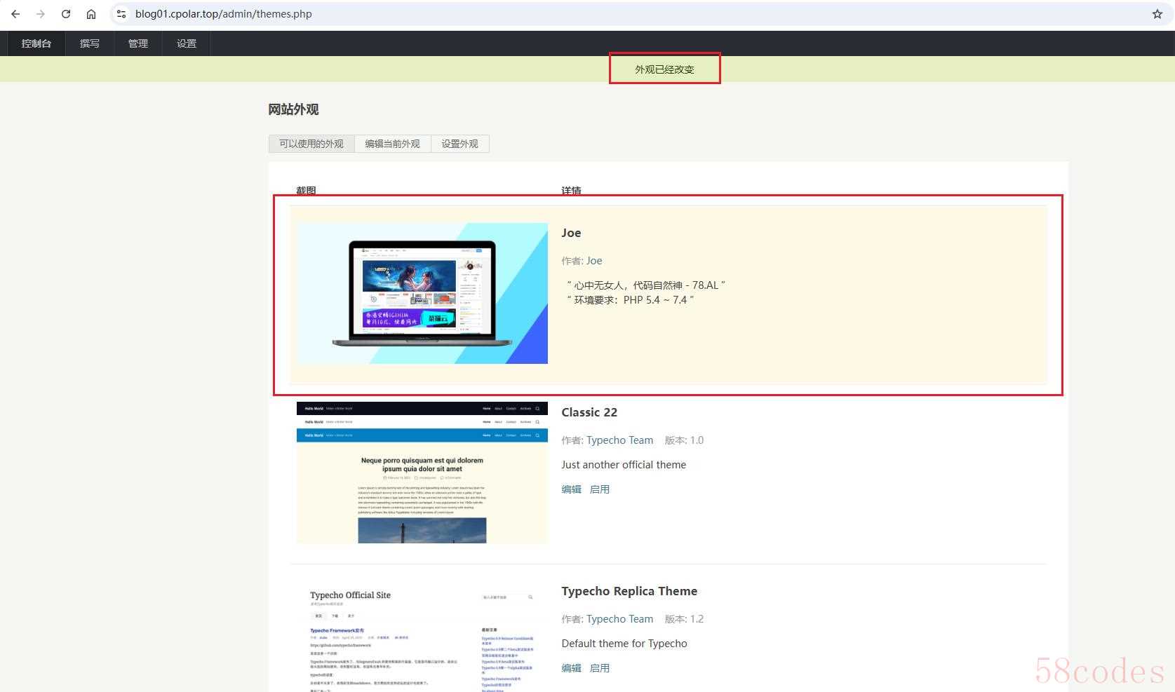Screen dimensions: 1175x692
Task: Click 编辑 for Classic 22 theme
Action: [x=571, y=489]
